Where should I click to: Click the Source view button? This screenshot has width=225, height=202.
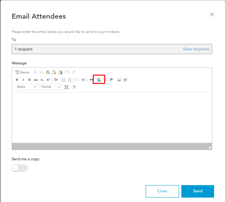(x=22, y=72)
